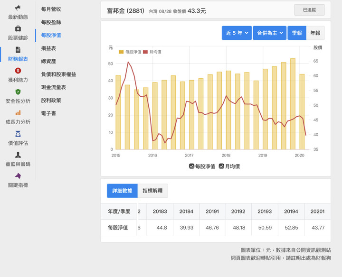Viewport: 342px width, 277px height.
Task: Open the 獲利能力 dollar coin icon
Action: 18,71
